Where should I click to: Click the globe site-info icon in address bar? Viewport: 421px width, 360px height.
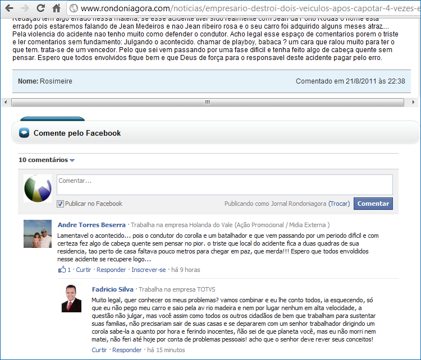[74, 8]
